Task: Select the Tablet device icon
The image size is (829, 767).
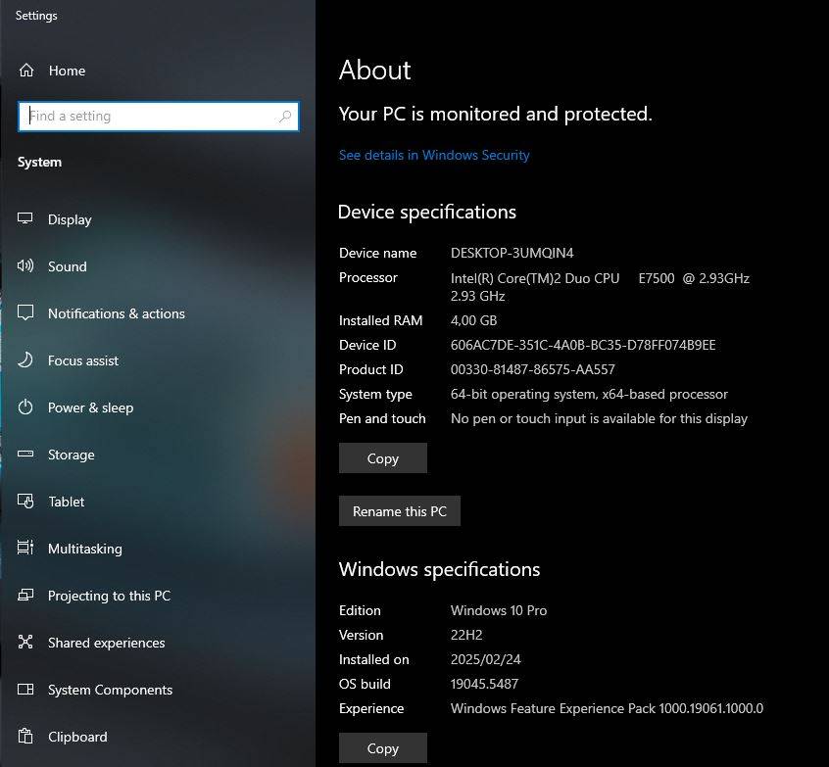Action: [24, 502]
